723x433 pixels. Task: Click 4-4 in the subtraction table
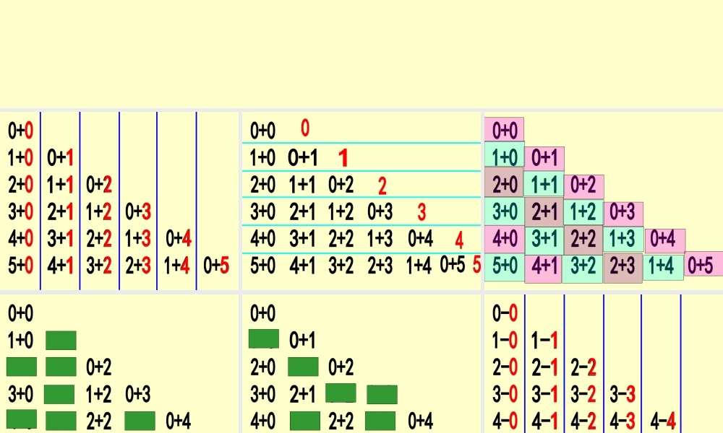663,421
